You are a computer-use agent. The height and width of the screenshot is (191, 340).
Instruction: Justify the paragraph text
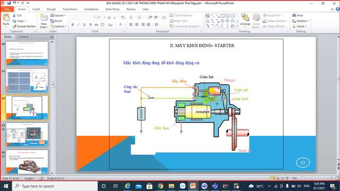pyautogui.click(x=149, y=24)
